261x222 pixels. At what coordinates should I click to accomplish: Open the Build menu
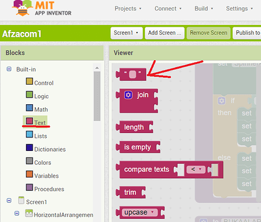point(204,9)
